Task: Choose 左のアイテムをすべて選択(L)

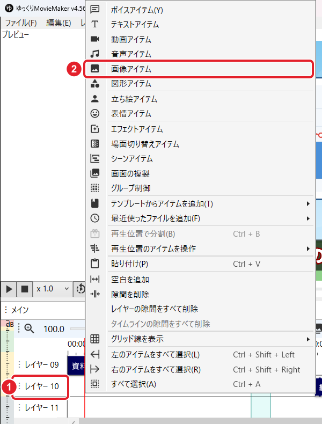Action: (x=200, y=355)
